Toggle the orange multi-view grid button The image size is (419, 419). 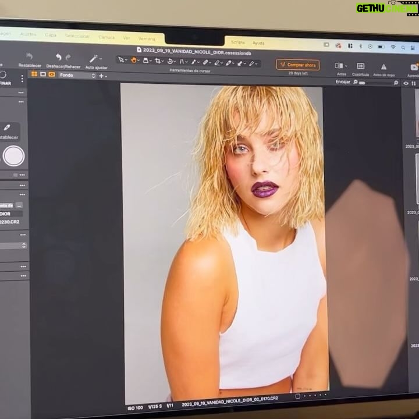pyautogui.click(x=34, y=74)
